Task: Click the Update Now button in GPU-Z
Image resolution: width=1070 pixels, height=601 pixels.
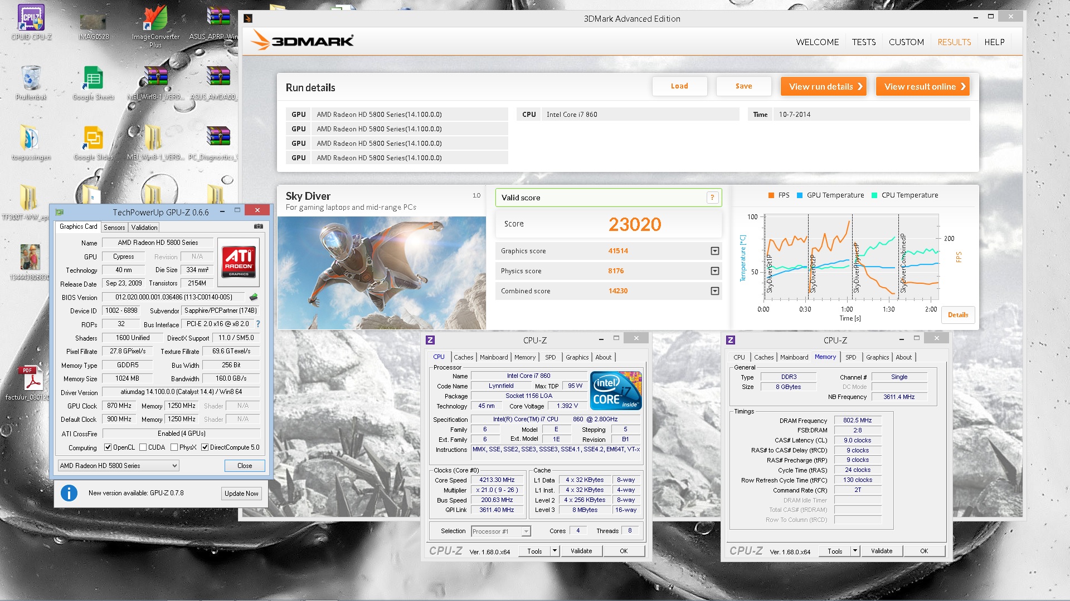Action: [x=241, y=494]
